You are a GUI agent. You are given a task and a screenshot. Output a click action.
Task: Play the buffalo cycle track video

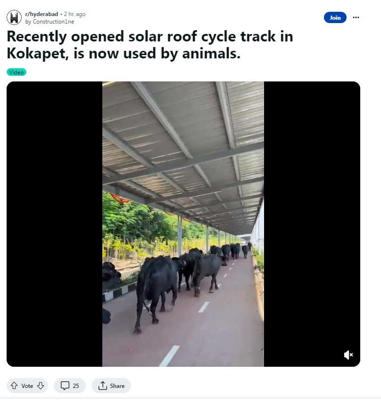coord(183,224)
